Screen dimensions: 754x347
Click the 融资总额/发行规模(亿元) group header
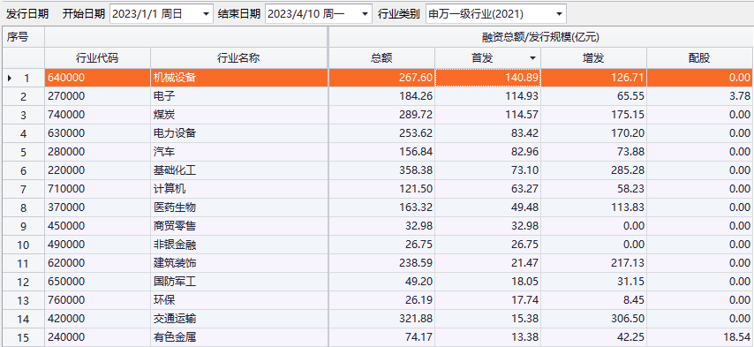coord(540,37)
